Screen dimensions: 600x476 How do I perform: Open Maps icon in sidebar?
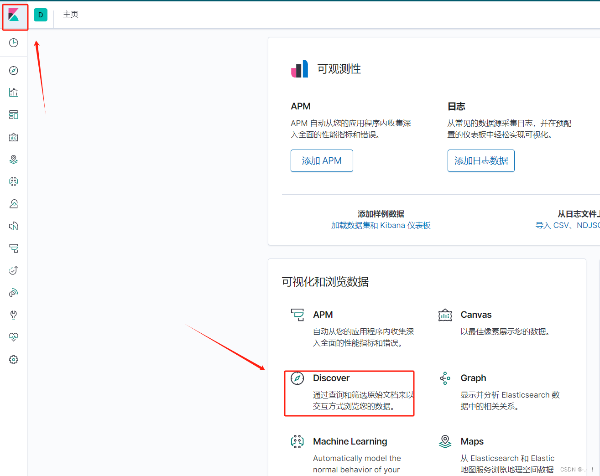pos(14,159)
